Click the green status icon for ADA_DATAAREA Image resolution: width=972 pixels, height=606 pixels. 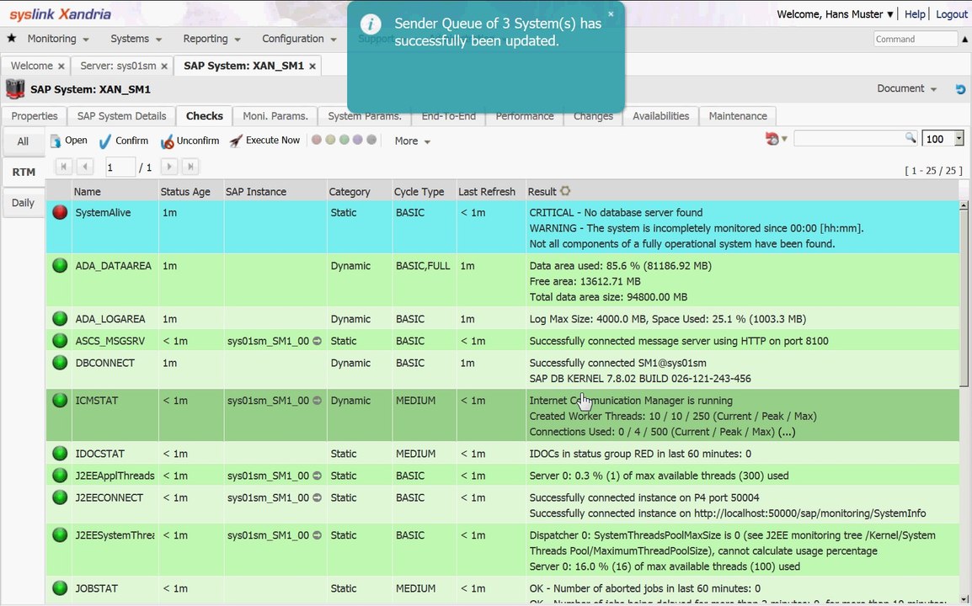tap(60, 266)
